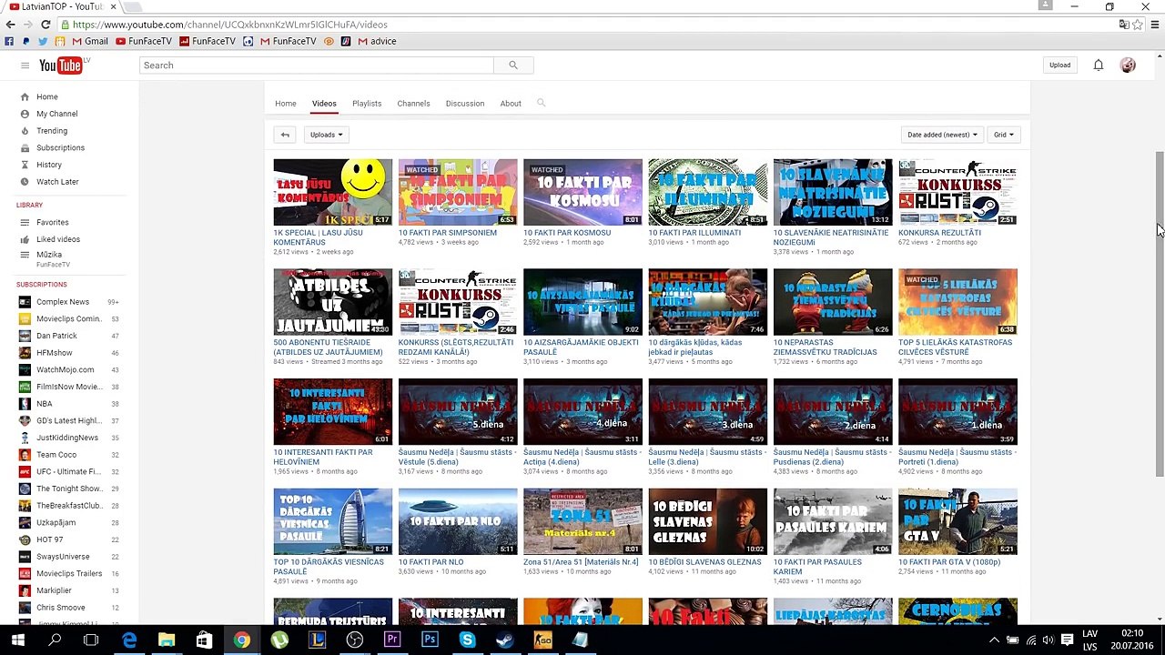Click the back arrow button beside Uploads
1165x655 pixels.
click(x=285, y=135)
